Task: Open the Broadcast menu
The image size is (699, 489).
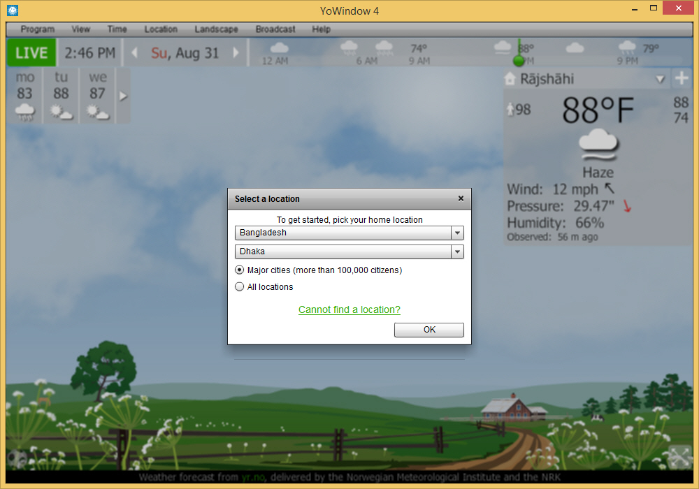Action: 275,29
